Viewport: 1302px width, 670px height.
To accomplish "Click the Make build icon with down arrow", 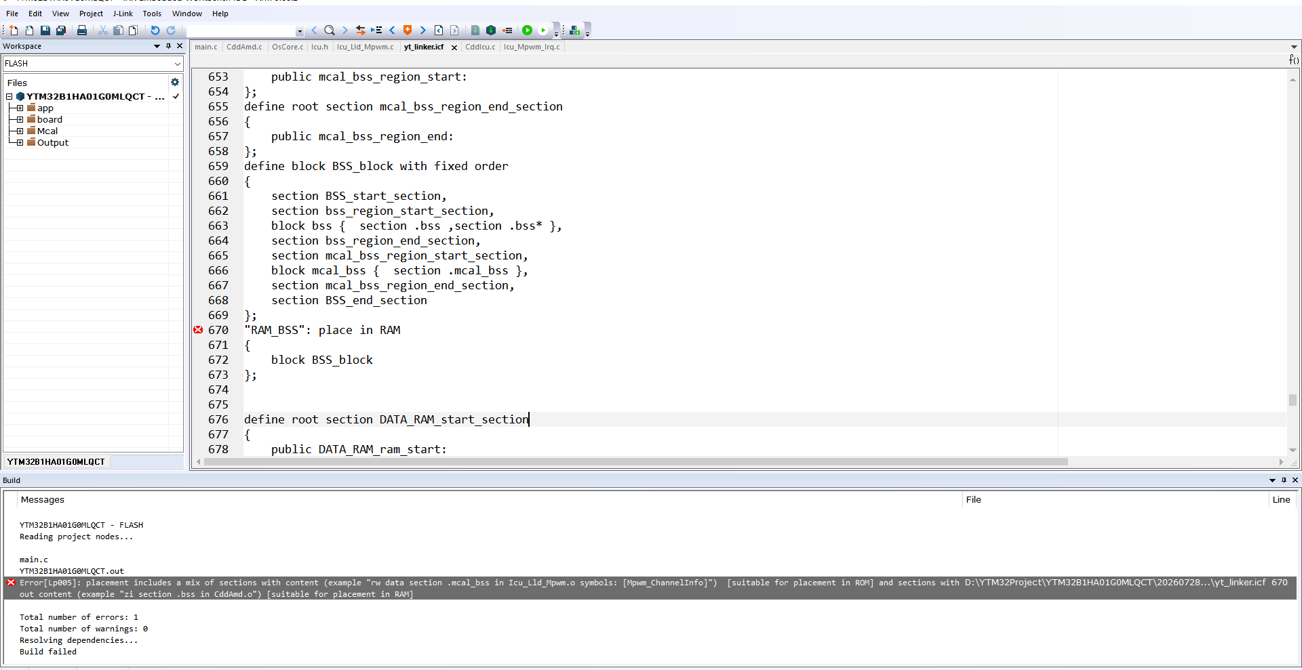I will click(575, 30).
